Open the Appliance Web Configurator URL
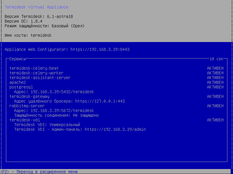Image resolution: width=233 pixels, height=174 pixels. [x=100, y=49]
